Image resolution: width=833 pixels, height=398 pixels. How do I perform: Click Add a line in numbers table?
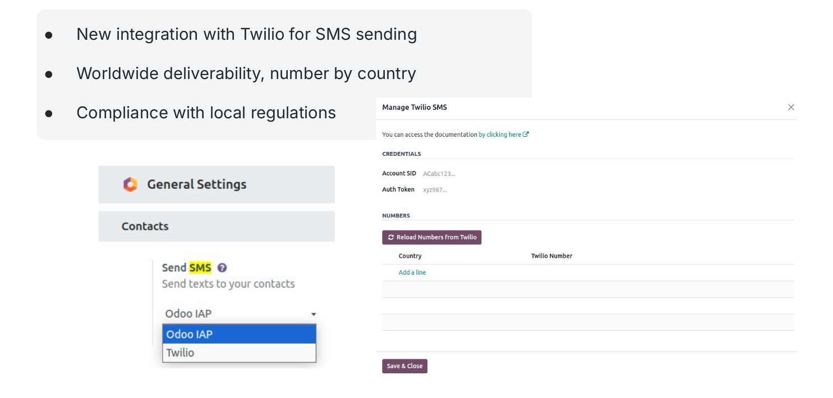tap(412, 272)
